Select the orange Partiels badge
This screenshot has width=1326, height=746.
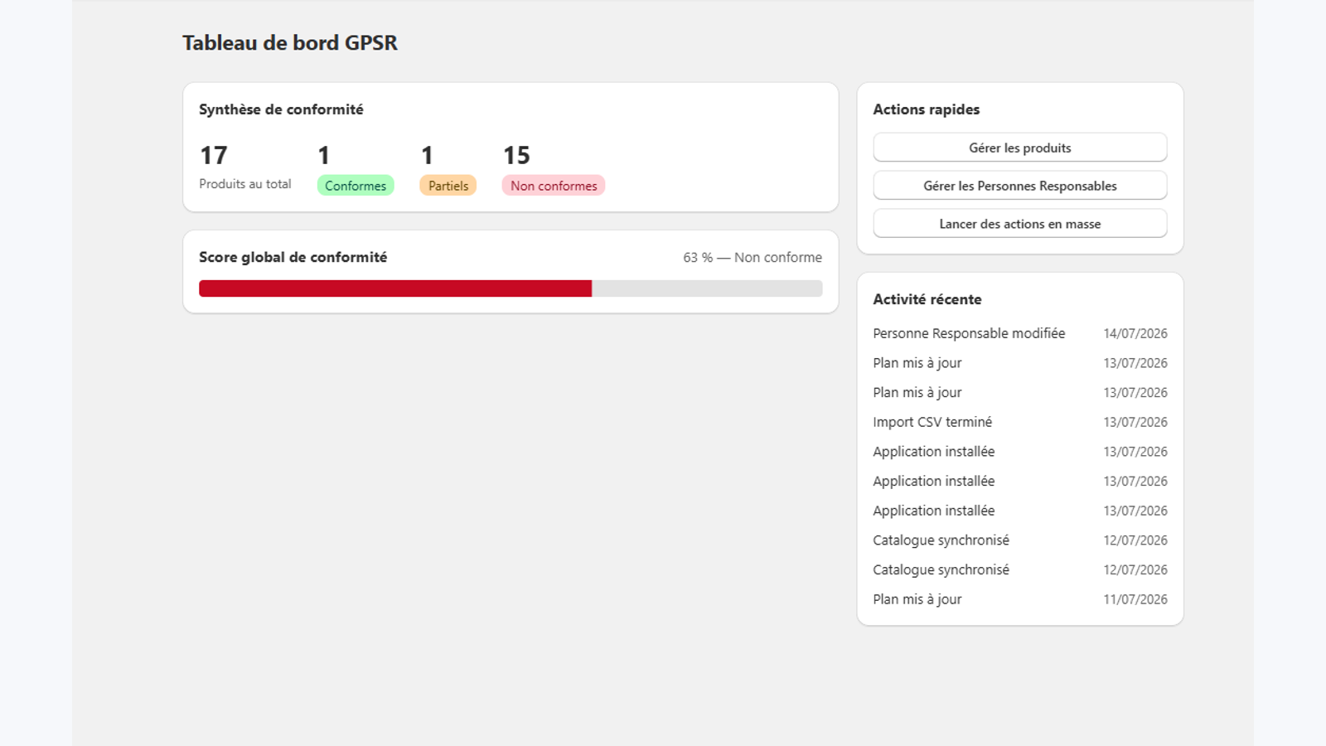point(448,186)
